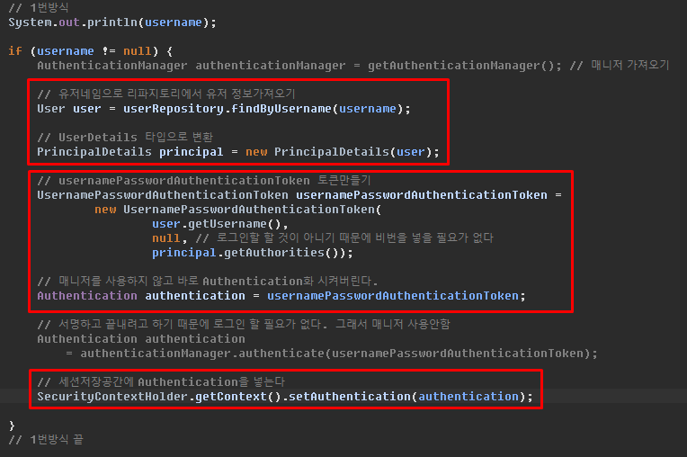The image size is (687, 457).
Task: Click '// 매니저 가져오기' comment
Action: (x=620, y=66)
